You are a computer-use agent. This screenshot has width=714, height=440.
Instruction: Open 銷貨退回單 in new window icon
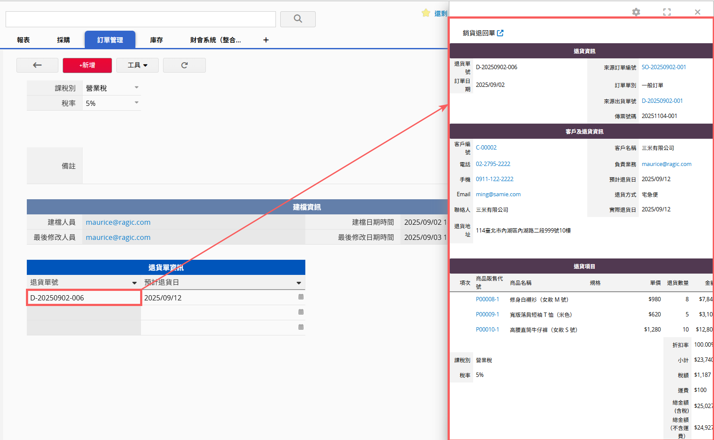[500, 33]
